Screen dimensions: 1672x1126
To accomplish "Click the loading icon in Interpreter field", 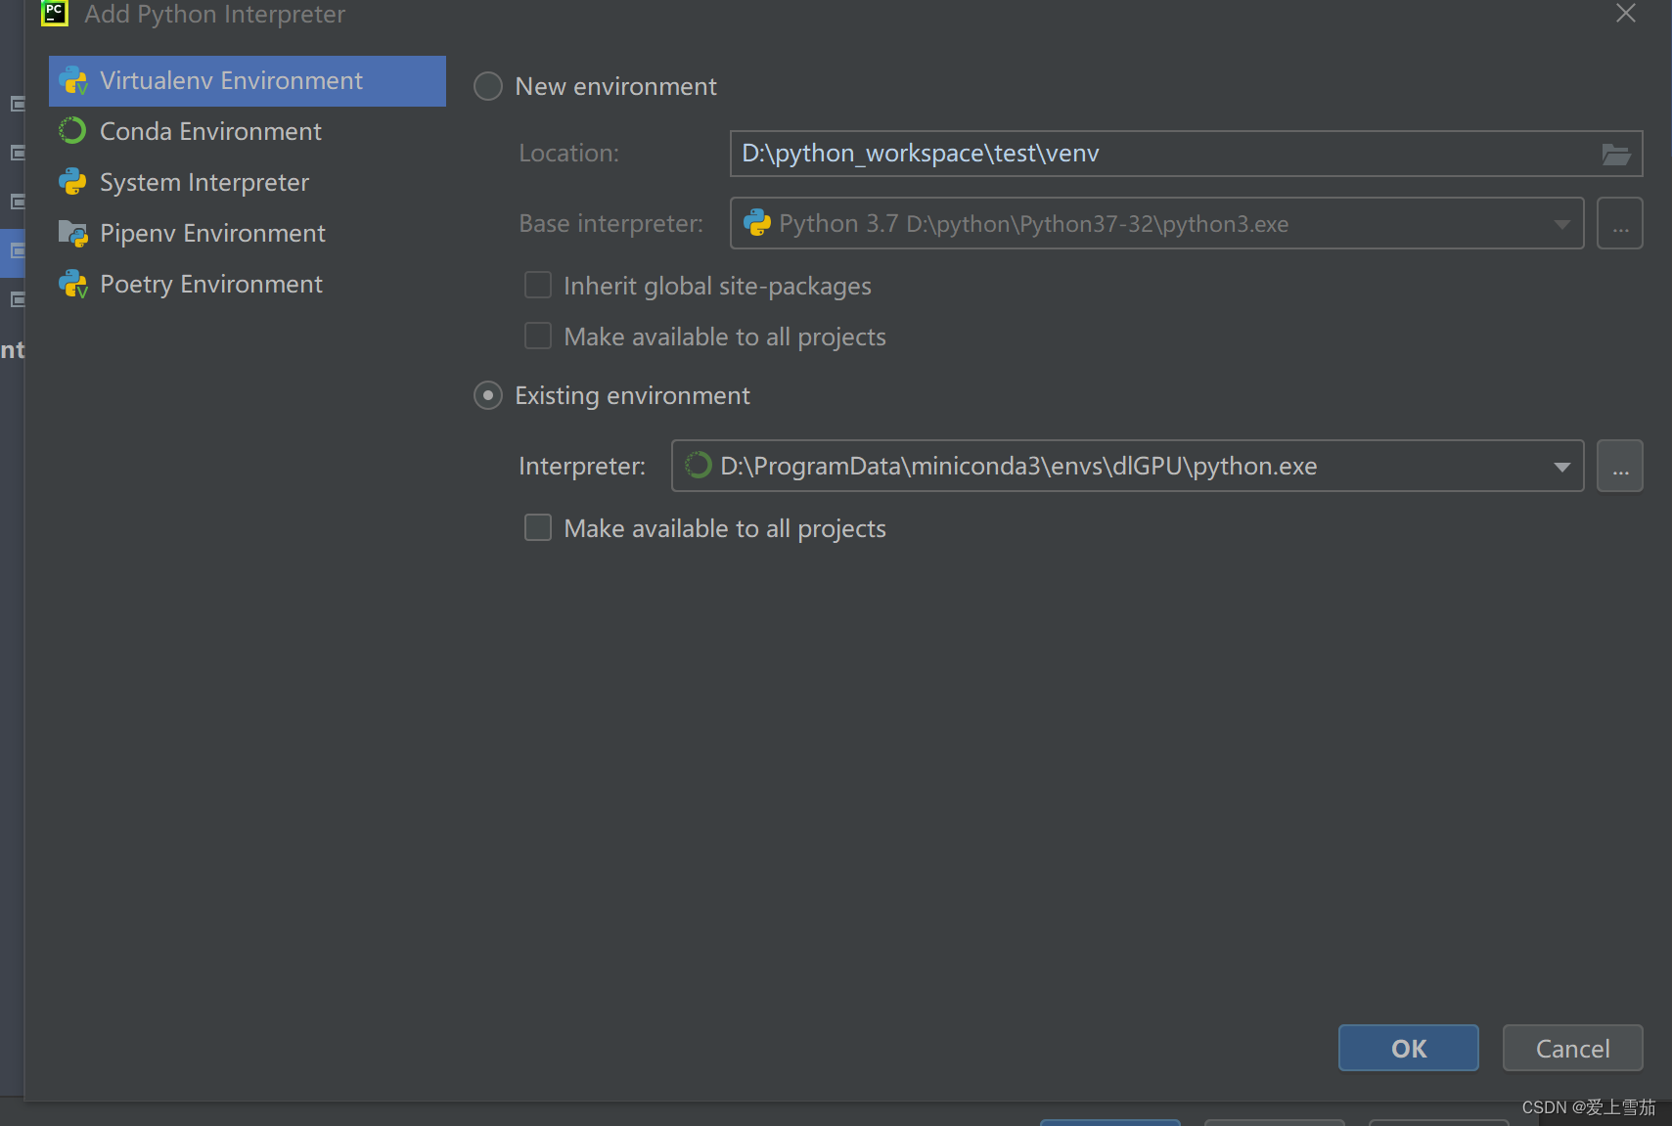I will click(x=698, y=466).
